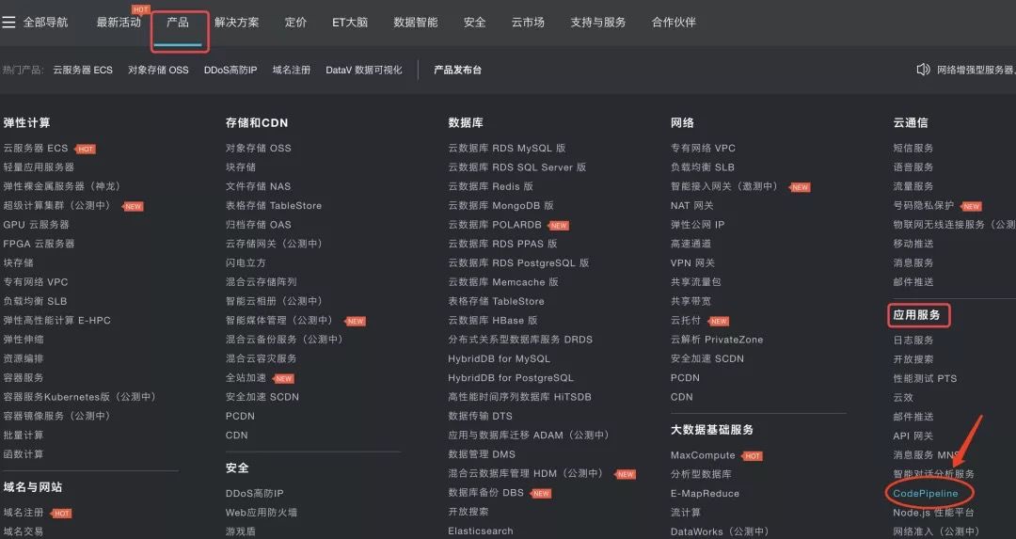Screen dimensions: 1016x539
Task: Open 数据传输 DTS link
Action: 480,416
